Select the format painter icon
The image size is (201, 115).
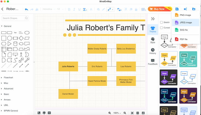point(37,9)
